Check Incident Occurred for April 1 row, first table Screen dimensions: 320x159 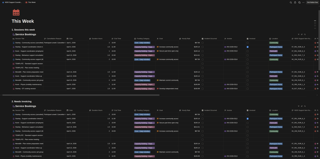point(203,43)
